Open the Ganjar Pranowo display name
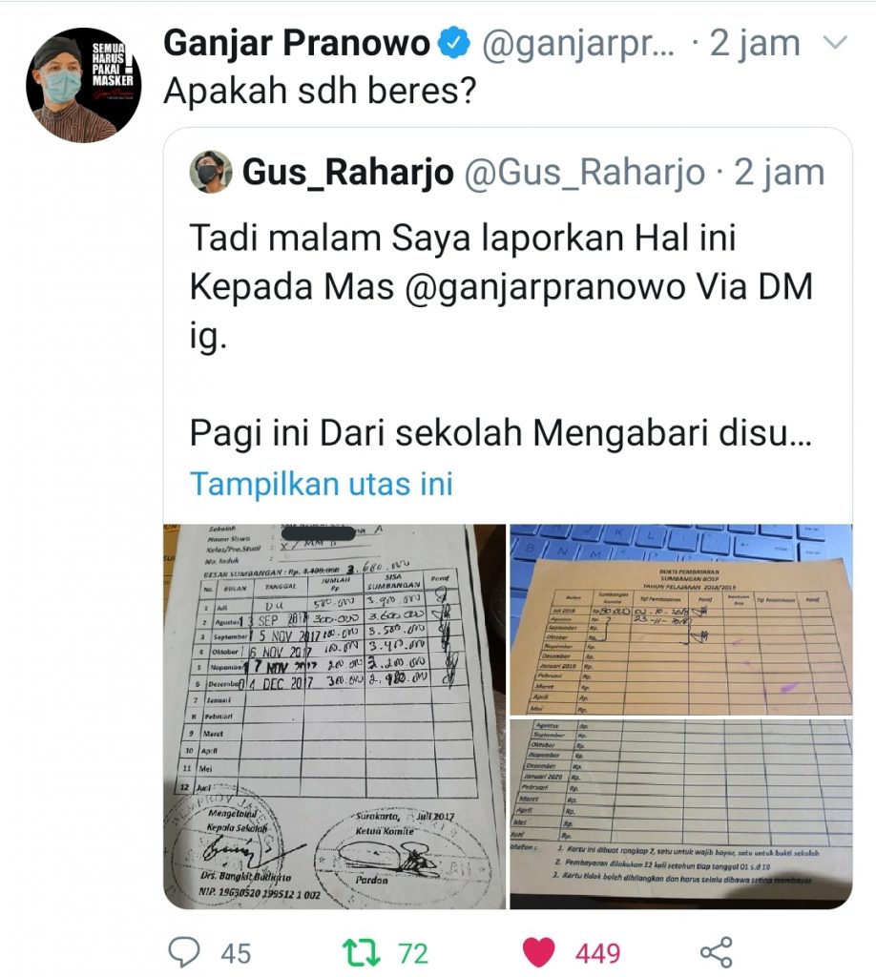Screen dimensions: 876x977 tap(297, 43)
